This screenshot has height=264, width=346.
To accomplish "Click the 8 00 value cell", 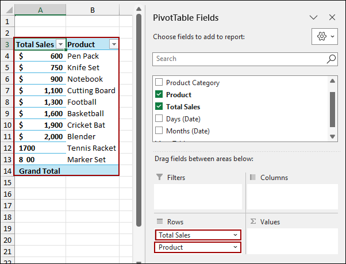I will (x=40, y=159).
